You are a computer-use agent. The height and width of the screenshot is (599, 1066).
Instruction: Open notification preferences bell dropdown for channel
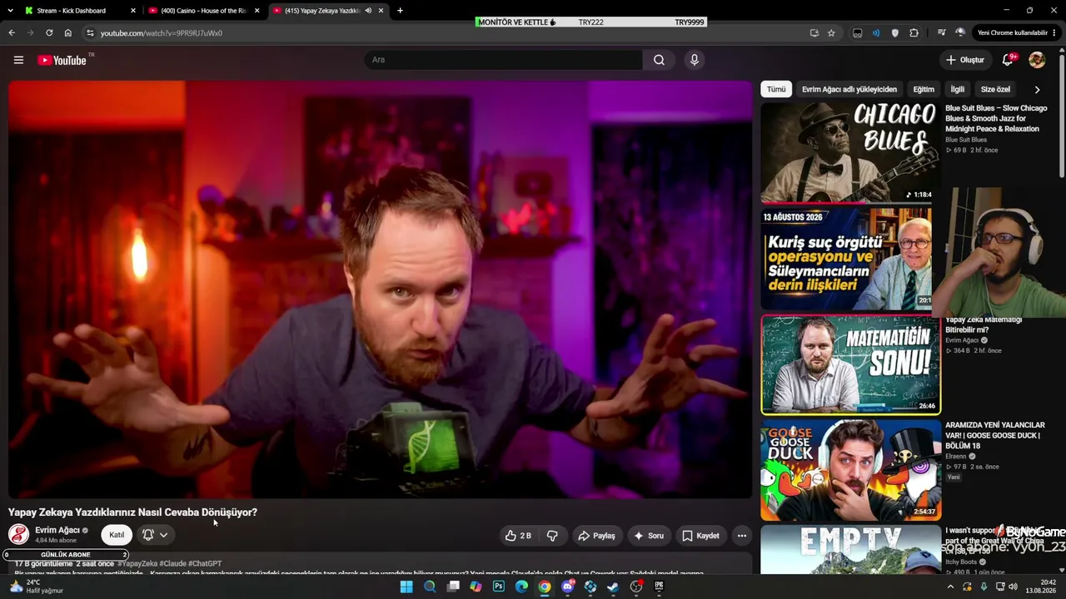click(155, 535)
